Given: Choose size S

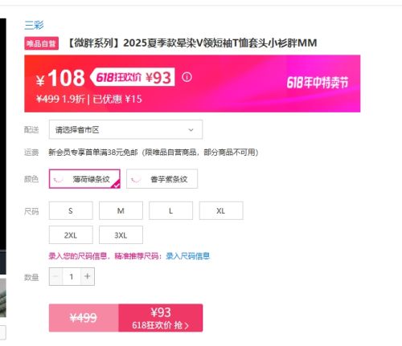Looking at the screenshot, I should pos(71,211).
